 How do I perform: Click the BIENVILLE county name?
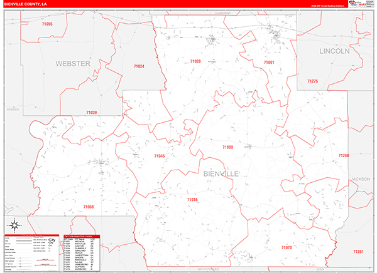click(x=221, y=174)
